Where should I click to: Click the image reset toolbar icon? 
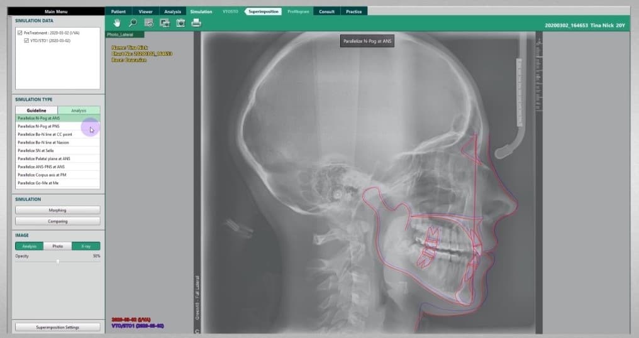(148, 23)
